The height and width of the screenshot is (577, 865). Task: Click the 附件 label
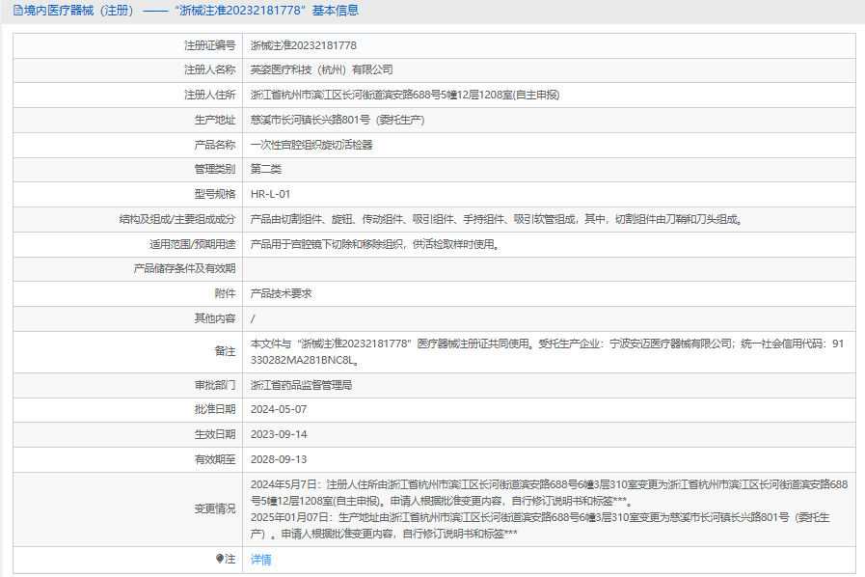click(225, 293)
